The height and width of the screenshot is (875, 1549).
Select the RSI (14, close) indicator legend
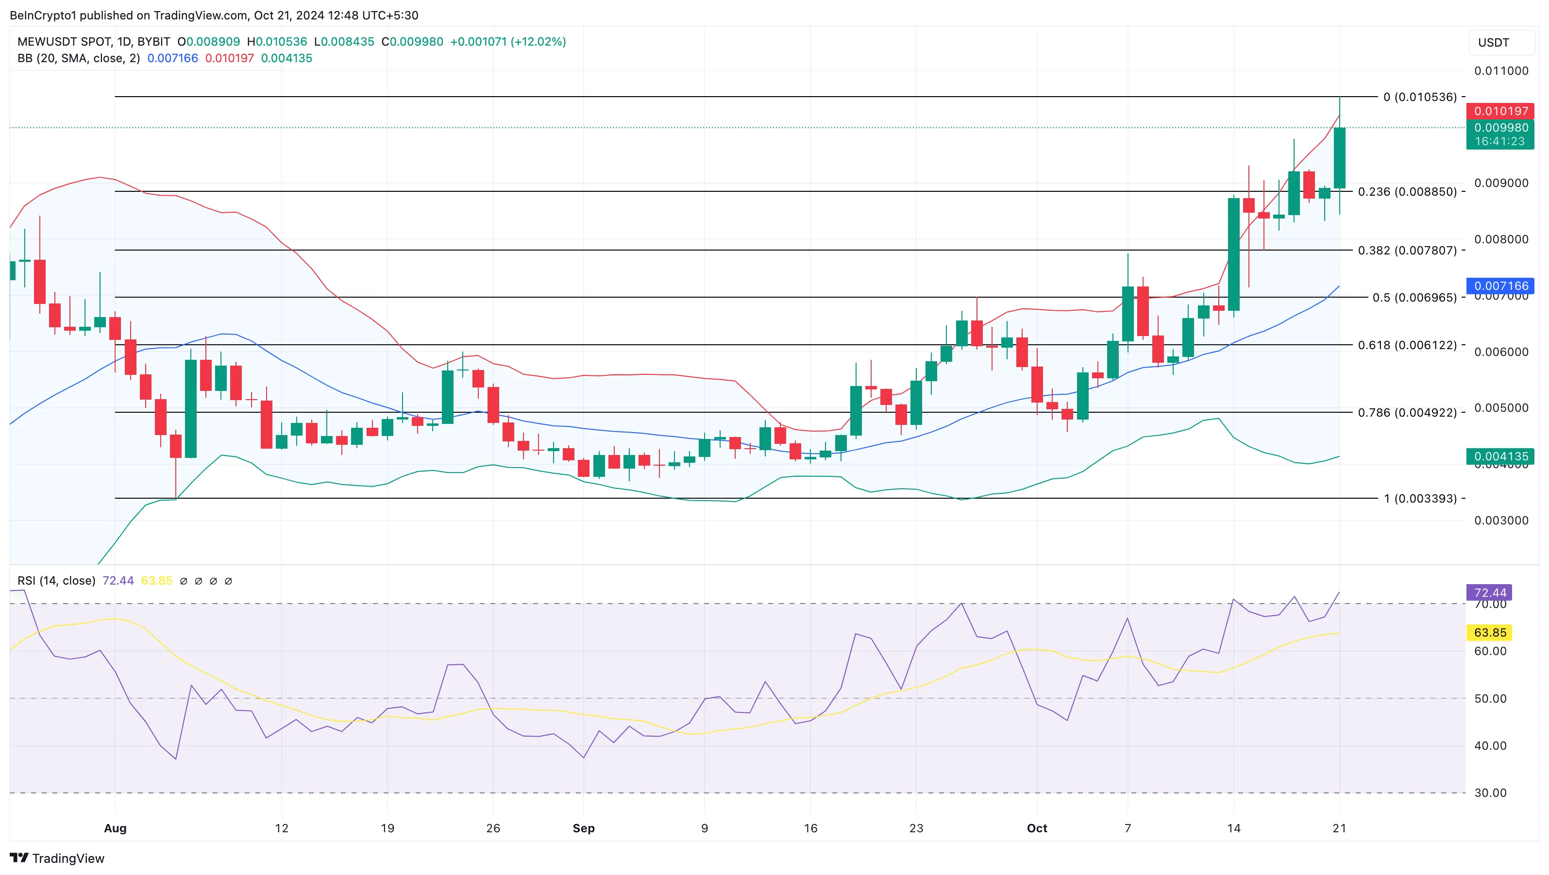pyautogui.click(x=56, y=580)
